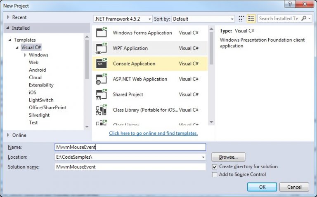317x197 pixels.
Task: Select the Android template category
Action: pos(38,70)
